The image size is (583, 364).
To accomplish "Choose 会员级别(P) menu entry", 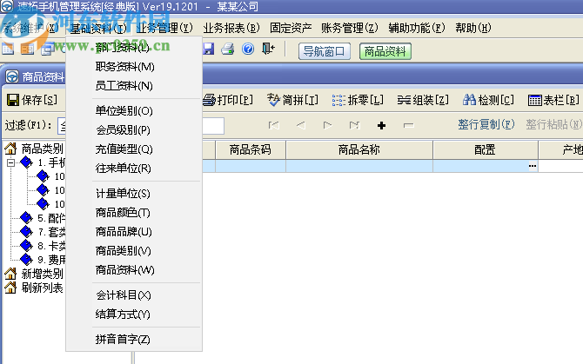I will (134, 130).
